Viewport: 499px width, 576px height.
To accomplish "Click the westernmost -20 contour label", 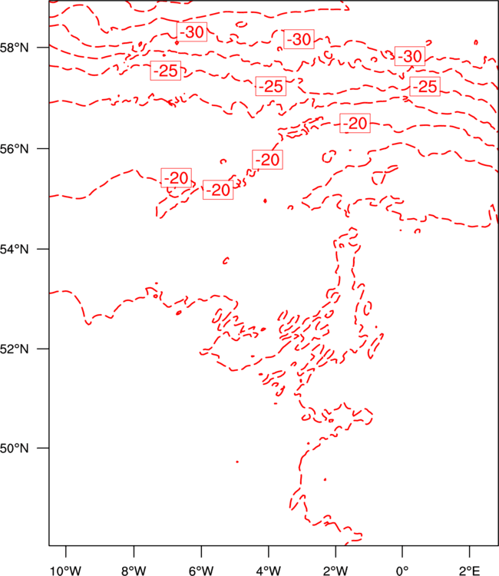I will [x=177, y=178].
